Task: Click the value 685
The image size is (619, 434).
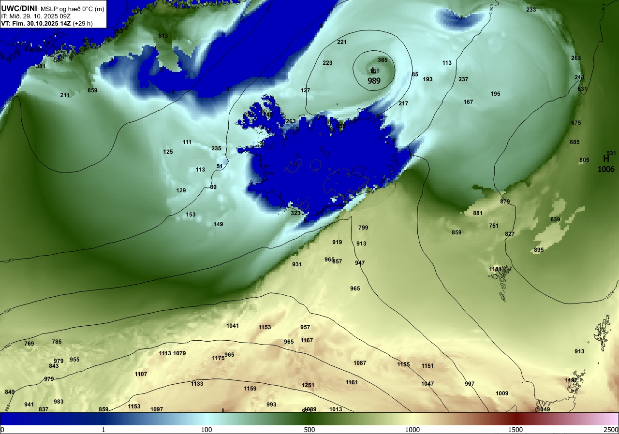Action: pos(575,142)
